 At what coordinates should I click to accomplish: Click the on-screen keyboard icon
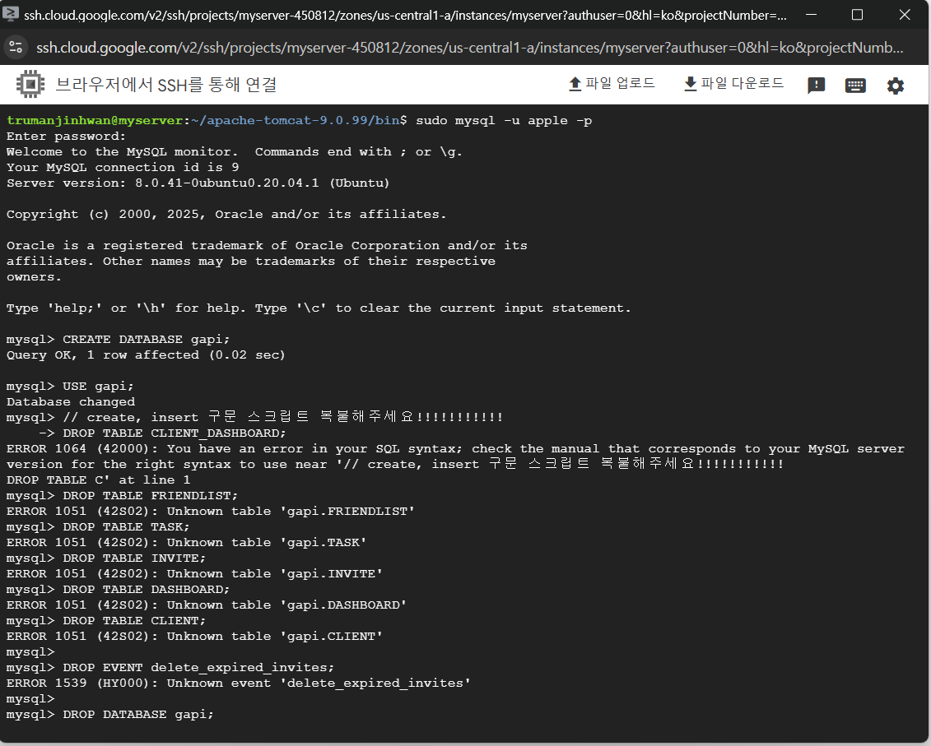pos(855,86)
